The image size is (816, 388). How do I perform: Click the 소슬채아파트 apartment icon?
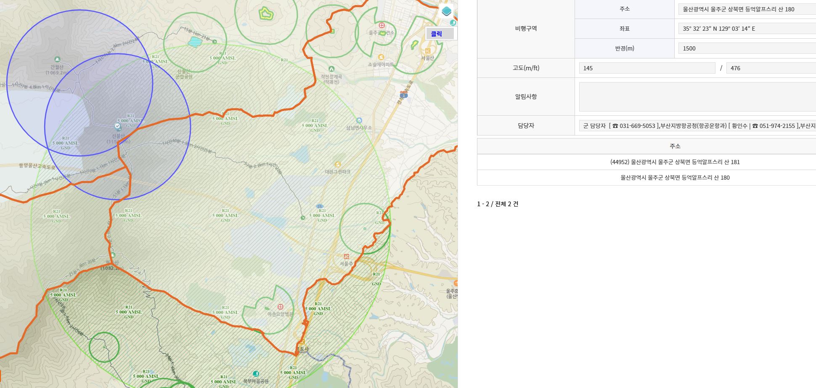click(381, 57)
